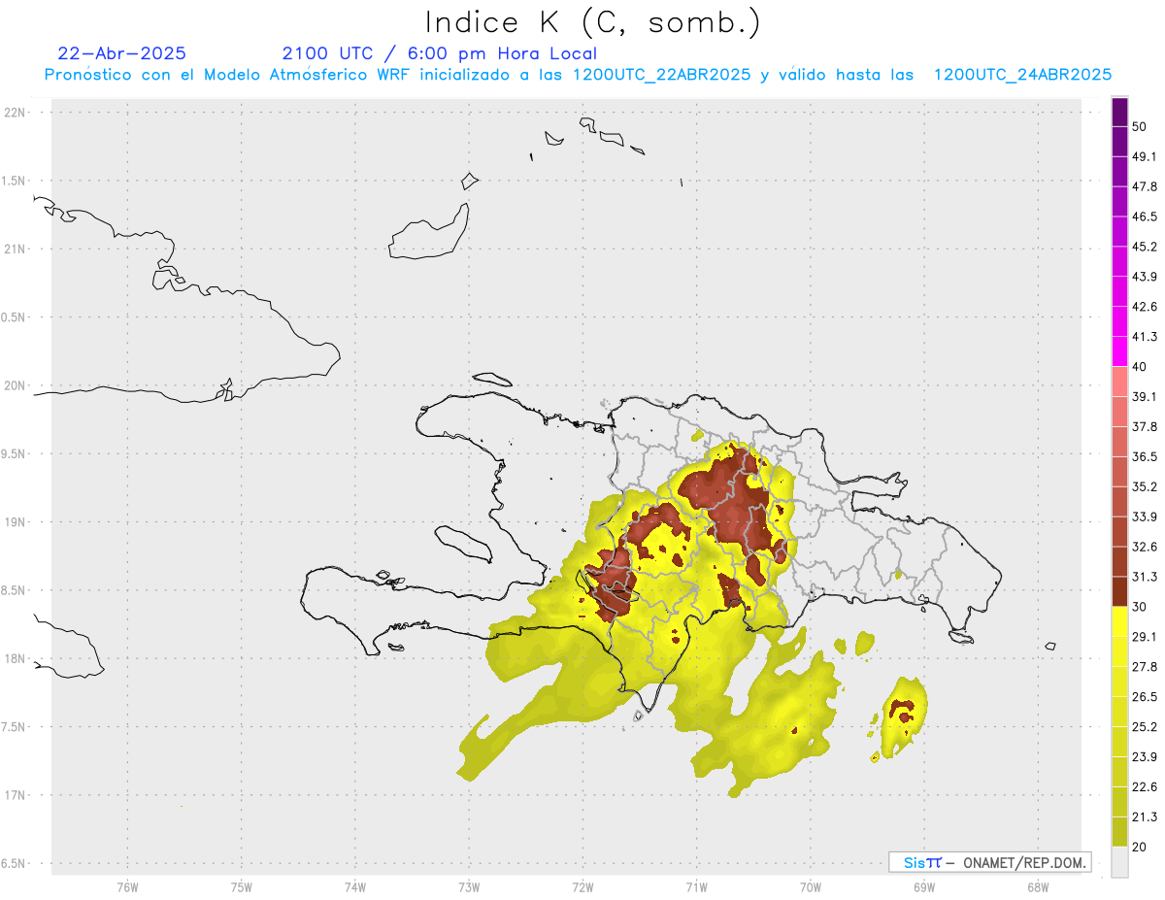
Task: Click the '45.2' colorbar label
Action: coord(1145,247)
